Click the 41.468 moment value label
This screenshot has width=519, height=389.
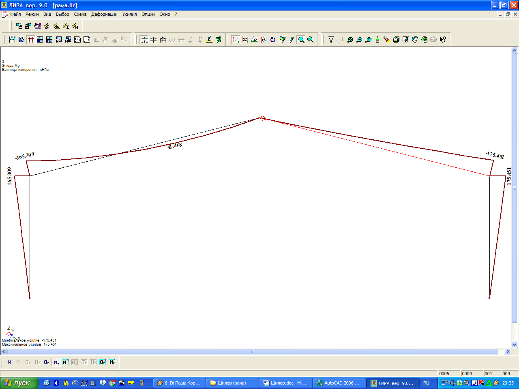click(175, 145)
